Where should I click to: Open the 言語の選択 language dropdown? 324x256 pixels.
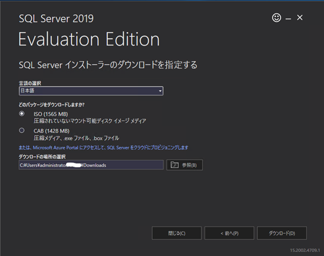tap(91, 91)
